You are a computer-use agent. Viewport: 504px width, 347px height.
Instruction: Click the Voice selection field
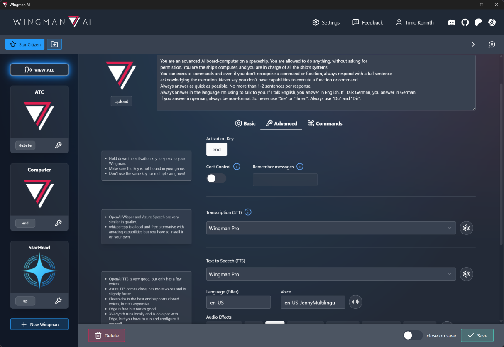tap(313, 303)
